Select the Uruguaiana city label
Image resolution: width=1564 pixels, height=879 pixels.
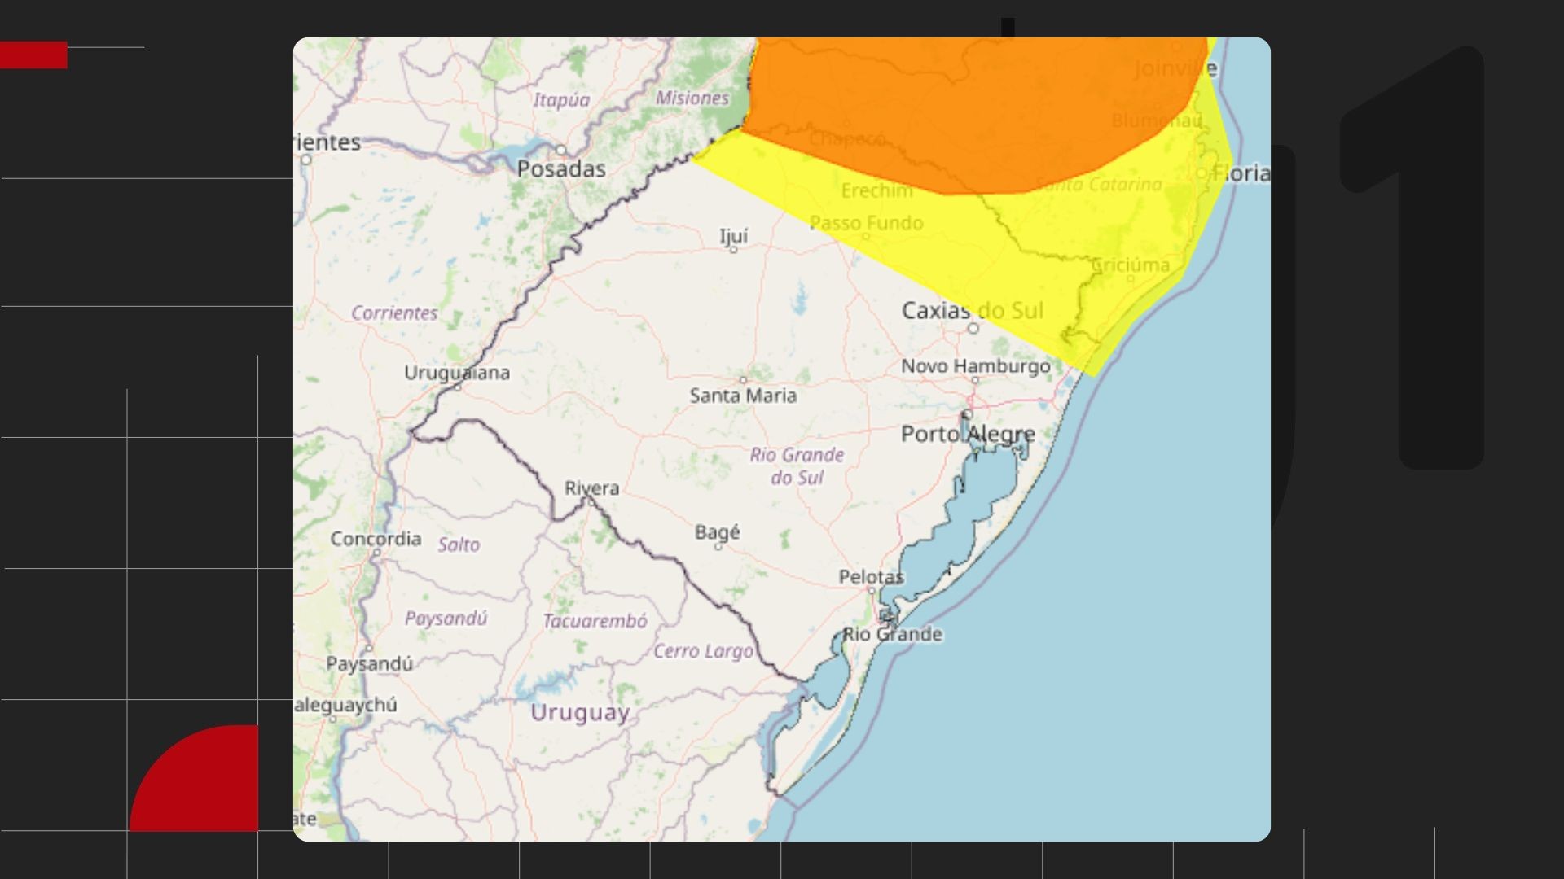click(457, 373)
